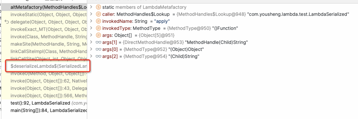Click the parameter icon beside invokedName

98,21
